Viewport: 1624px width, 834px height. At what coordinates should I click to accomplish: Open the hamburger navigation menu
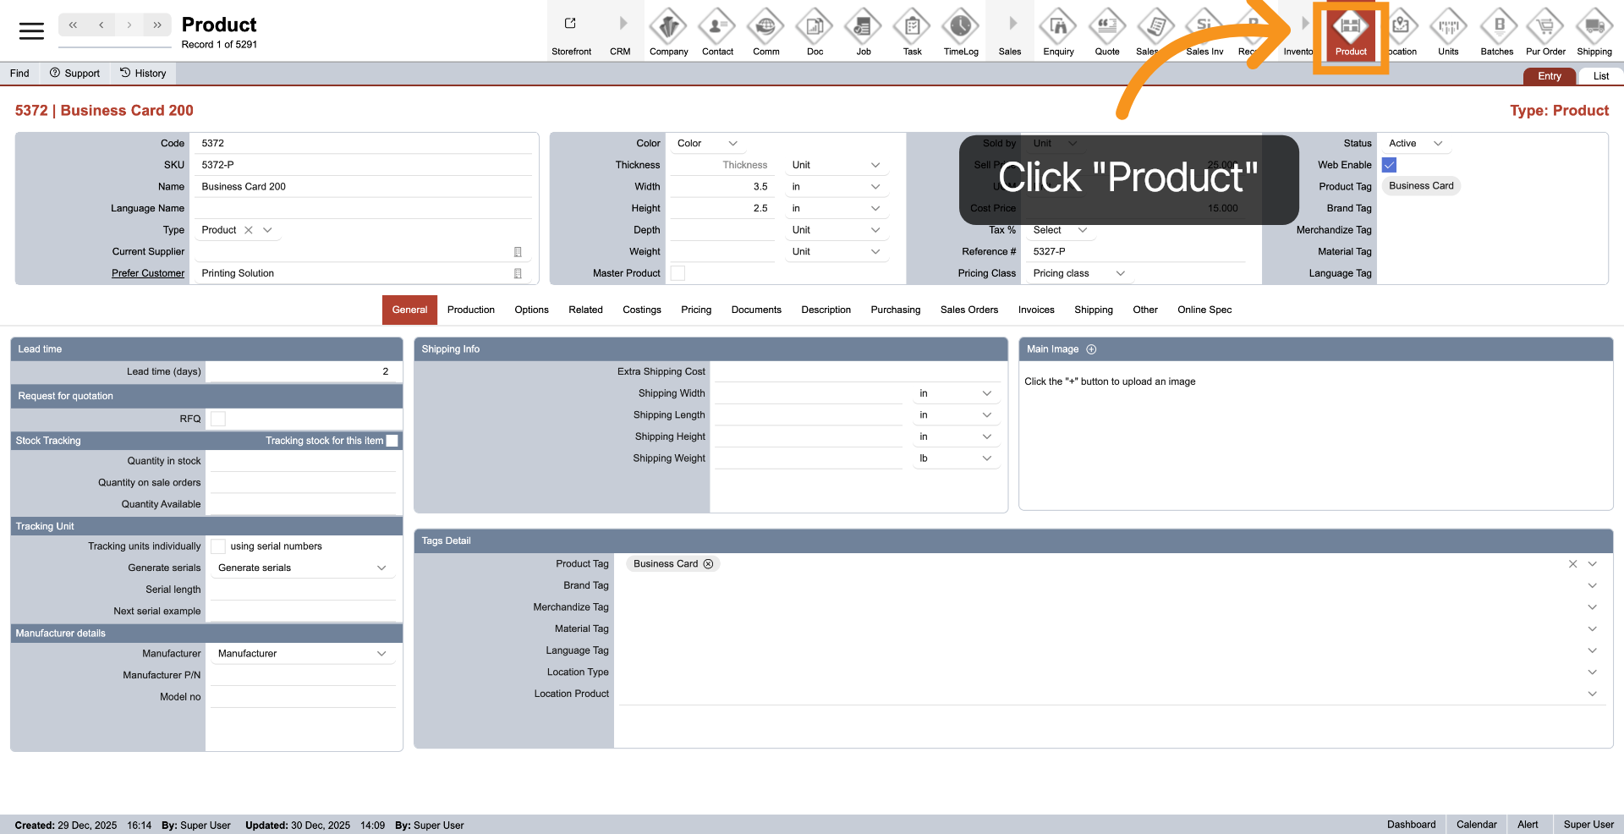(x=32, y=30)
